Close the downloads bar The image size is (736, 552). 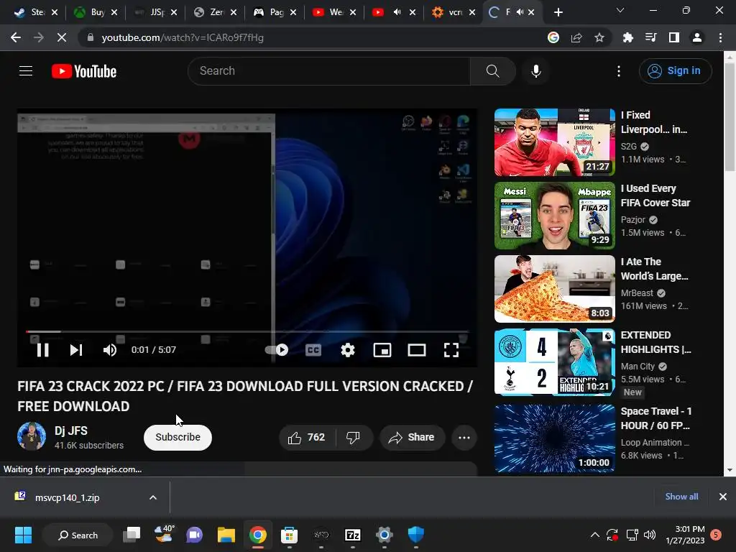coord(723,497)
